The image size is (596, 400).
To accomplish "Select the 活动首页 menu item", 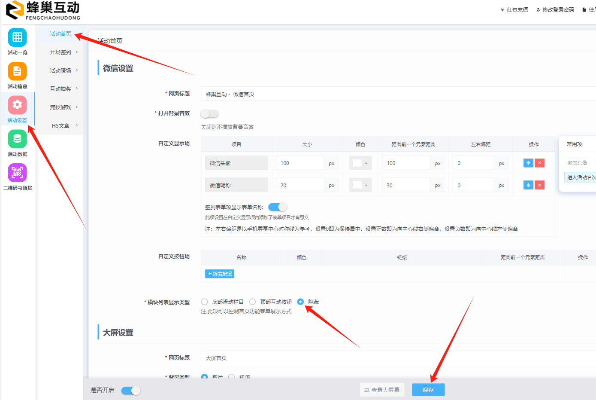I will (x=61, y=34).
